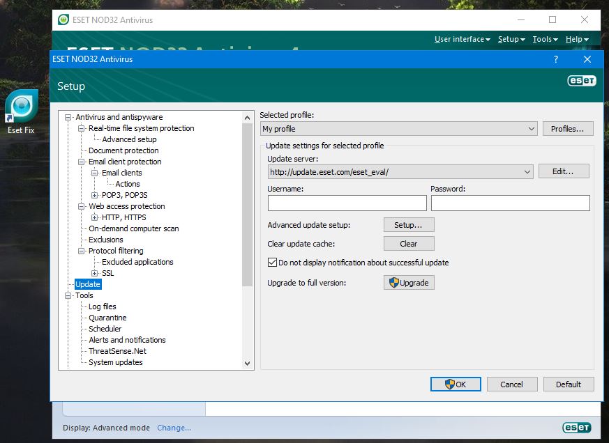
Task: Click the help question mark in Setup dialog
Action: (556, 59)
